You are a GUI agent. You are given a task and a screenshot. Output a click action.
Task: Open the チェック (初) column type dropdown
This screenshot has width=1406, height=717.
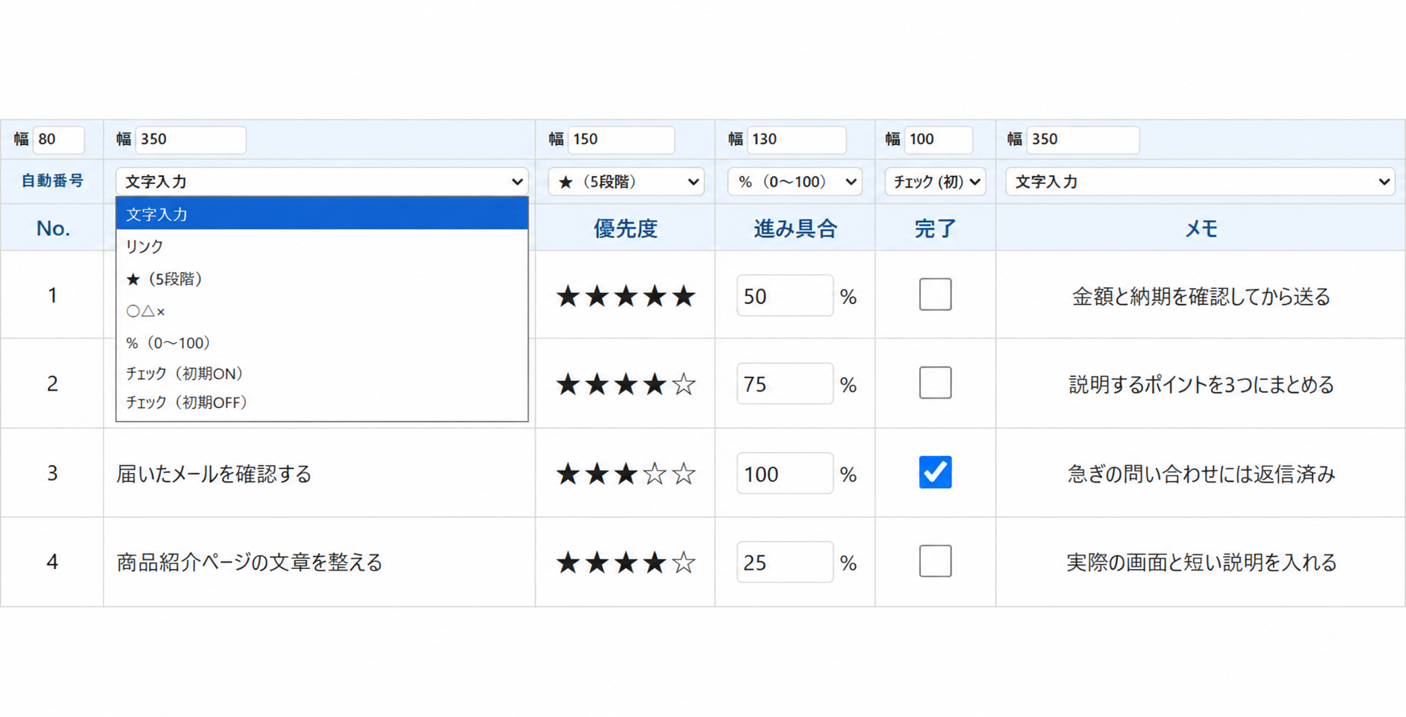(934, 182)
